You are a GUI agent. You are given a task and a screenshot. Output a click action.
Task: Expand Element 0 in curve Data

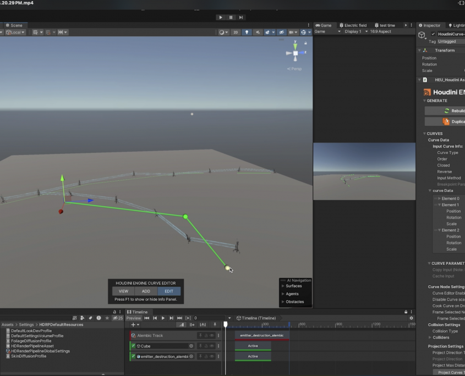point(439,198)
